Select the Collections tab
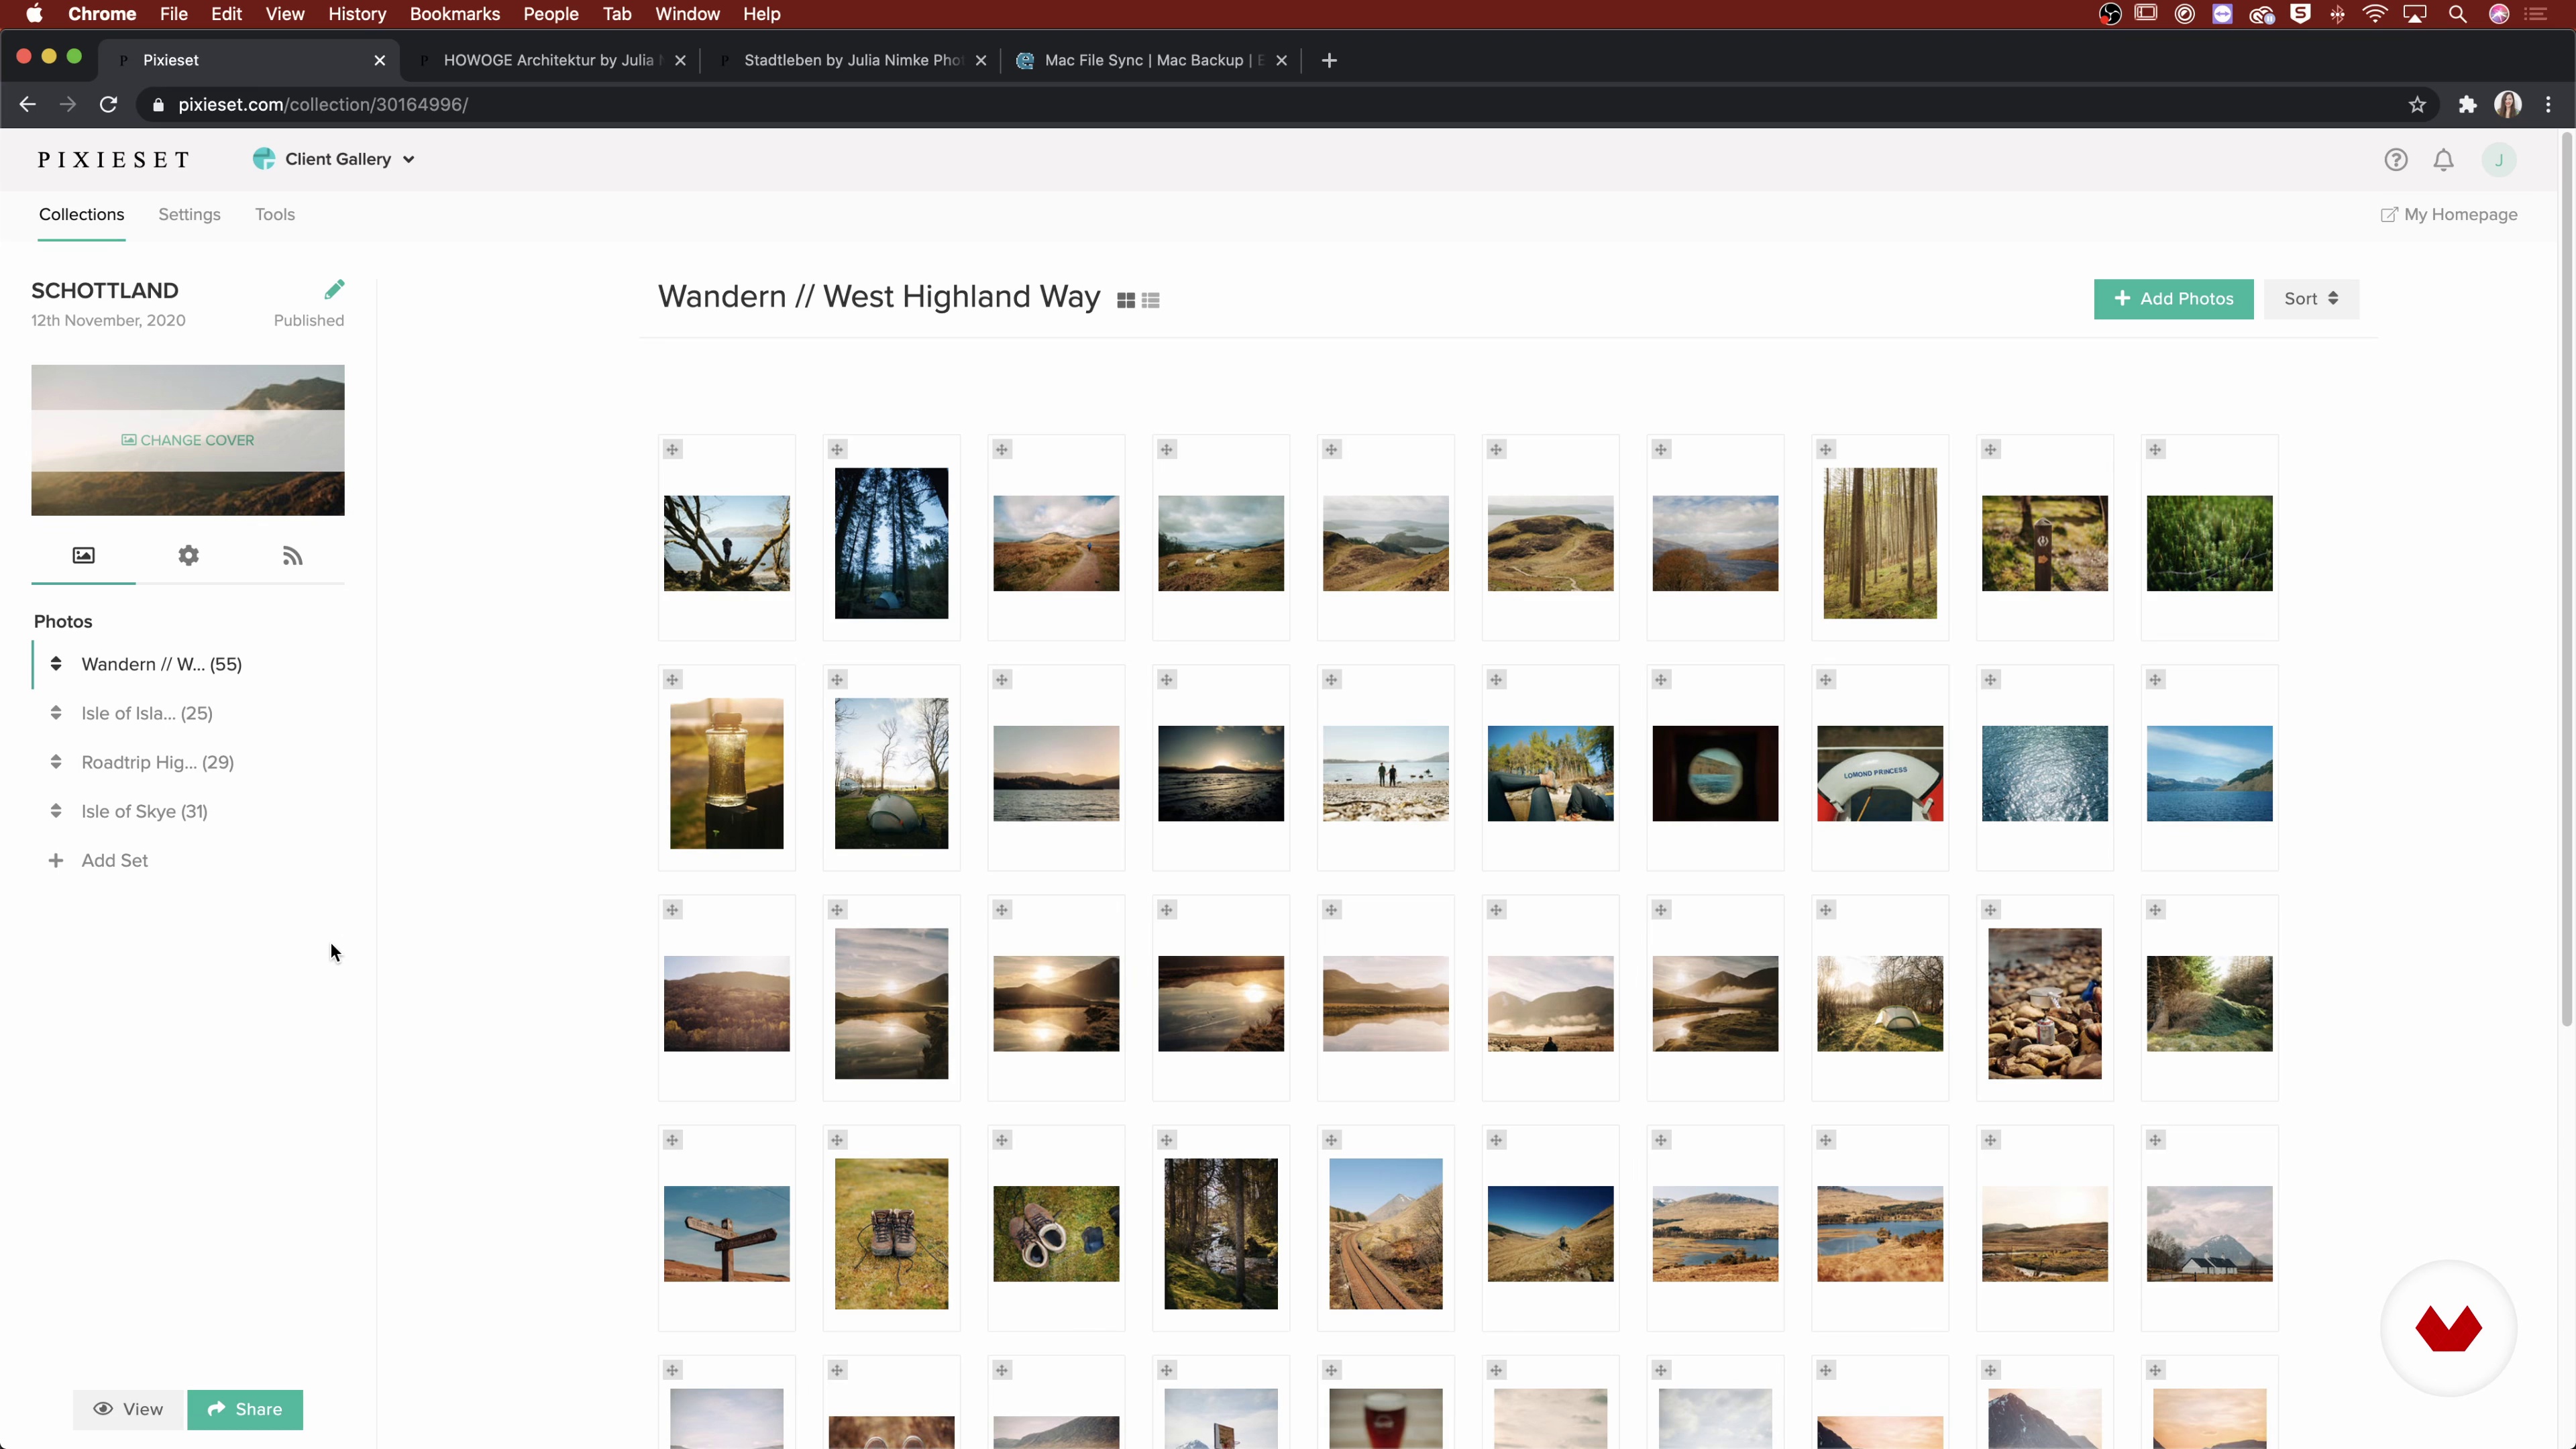The width and height of the screenshot is (2576, 1449). point(82,215)
